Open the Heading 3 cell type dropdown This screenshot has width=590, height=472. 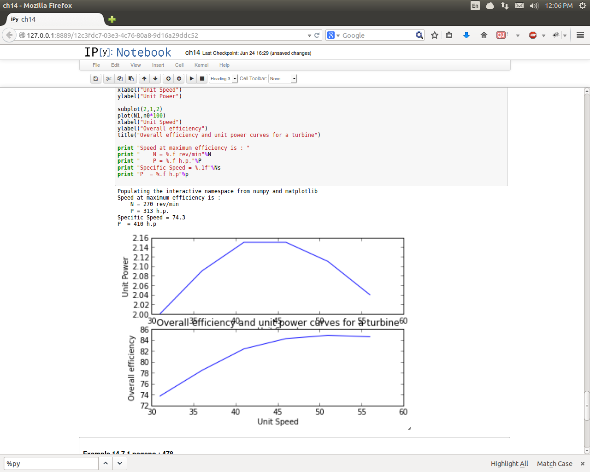[224, 79]
